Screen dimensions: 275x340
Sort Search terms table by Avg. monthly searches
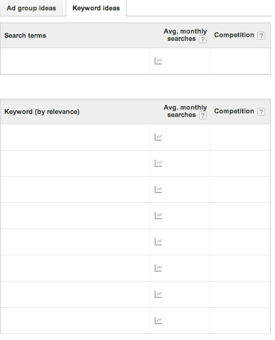[x=185, y=35]
